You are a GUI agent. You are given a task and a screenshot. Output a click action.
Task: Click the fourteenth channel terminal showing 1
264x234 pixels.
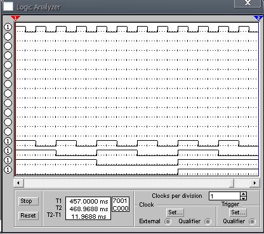click(8, 151)
